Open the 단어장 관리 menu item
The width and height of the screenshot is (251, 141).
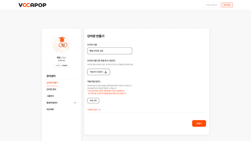[51, 89]
